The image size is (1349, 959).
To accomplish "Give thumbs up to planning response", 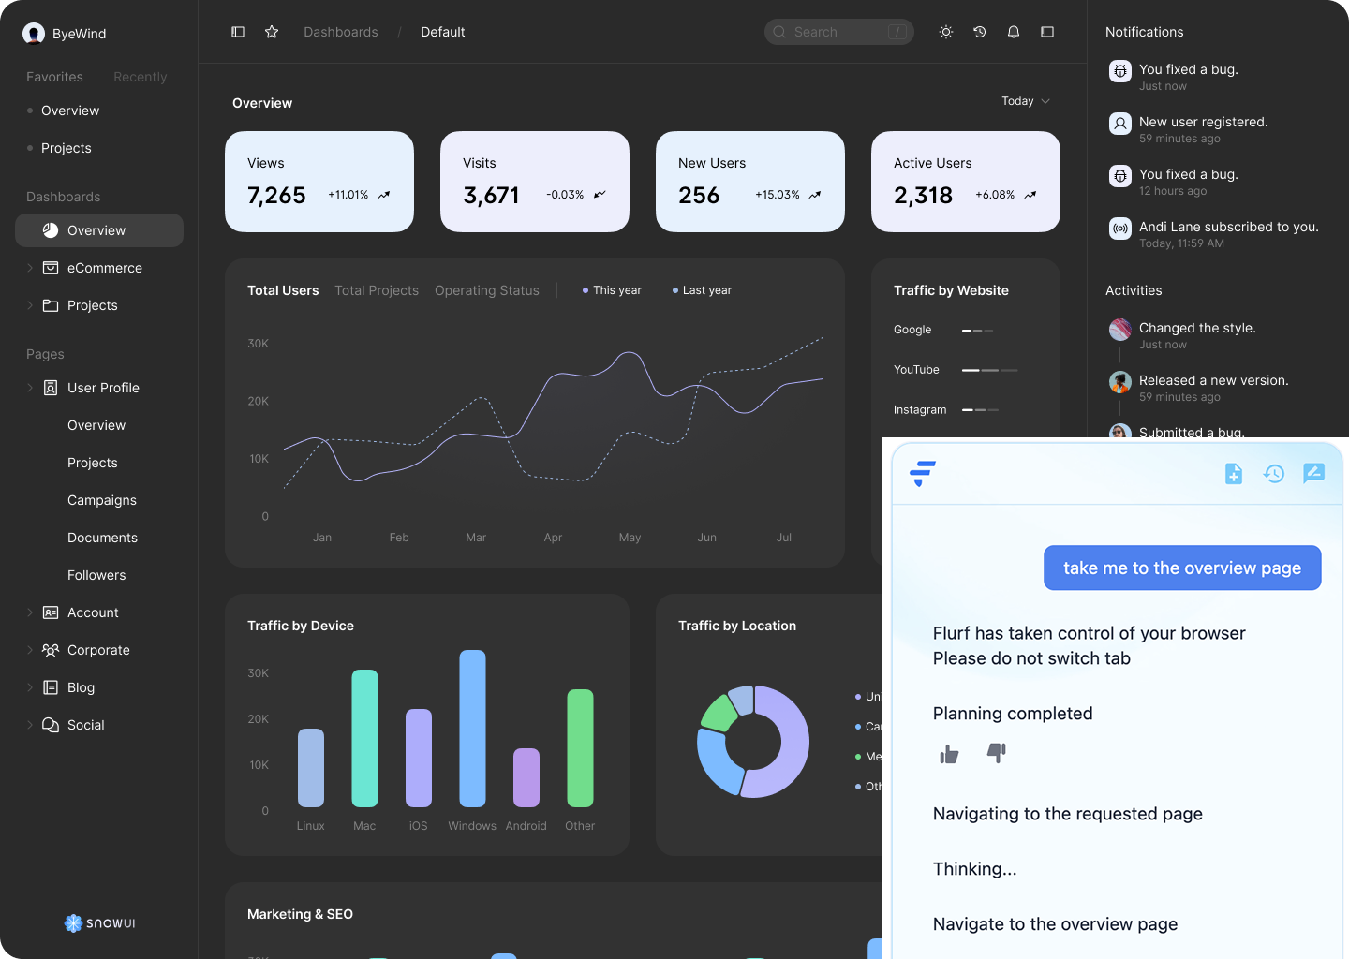I will pos(949,754).
